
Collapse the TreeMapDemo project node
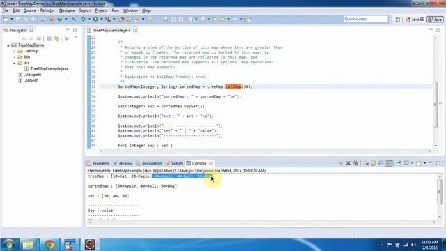(x=8, y=45)
